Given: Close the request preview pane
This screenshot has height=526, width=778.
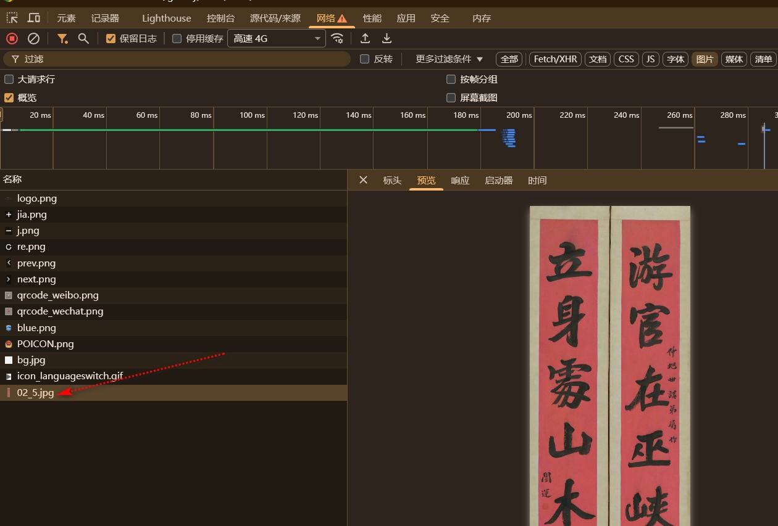Looking at the screenshot, I should [x=363, y=180].
